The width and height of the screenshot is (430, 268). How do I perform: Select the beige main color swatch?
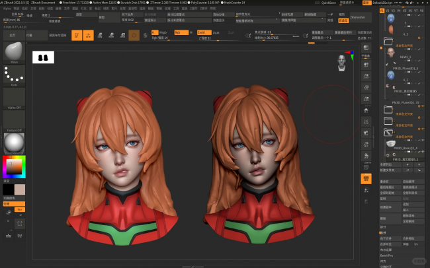click(x=20, y=189)
